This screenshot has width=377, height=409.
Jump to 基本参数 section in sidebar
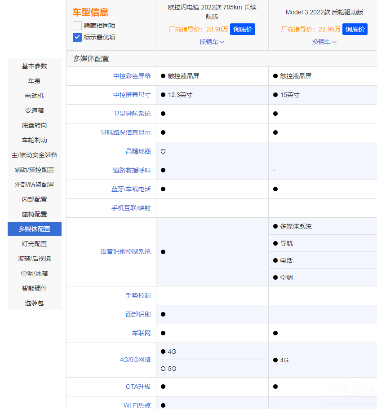coord(35,66)
